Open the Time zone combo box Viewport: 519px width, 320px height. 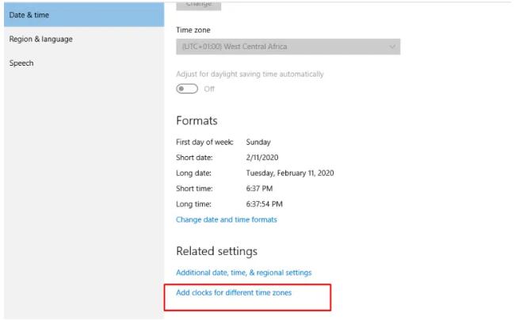tap(288, 47)
